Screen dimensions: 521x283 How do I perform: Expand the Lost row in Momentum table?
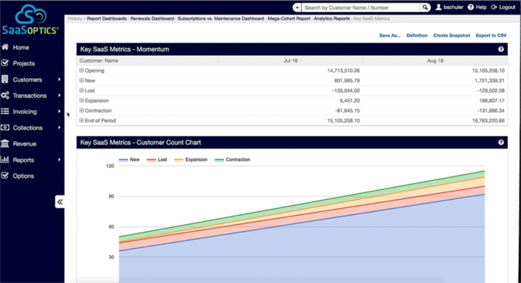81,90
